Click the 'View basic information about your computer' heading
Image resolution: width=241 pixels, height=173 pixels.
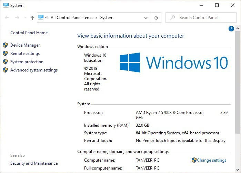click(x=131, y=36)
